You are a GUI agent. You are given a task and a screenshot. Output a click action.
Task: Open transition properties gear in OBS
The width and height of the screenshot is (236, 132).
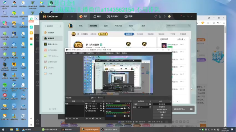point(150,104)
